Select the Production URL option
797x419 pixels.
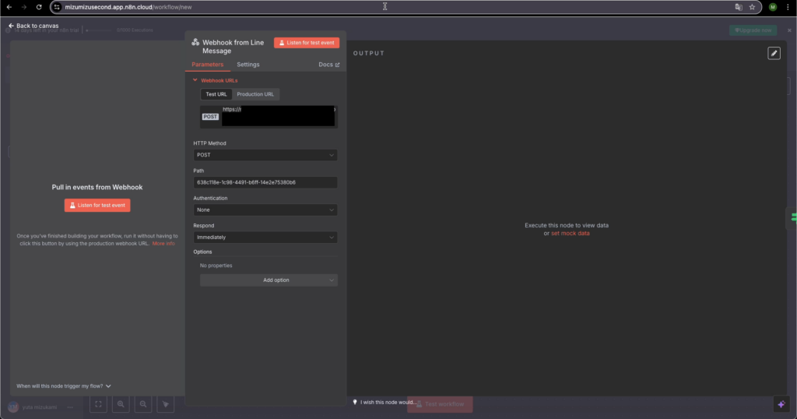pos(255,94)
